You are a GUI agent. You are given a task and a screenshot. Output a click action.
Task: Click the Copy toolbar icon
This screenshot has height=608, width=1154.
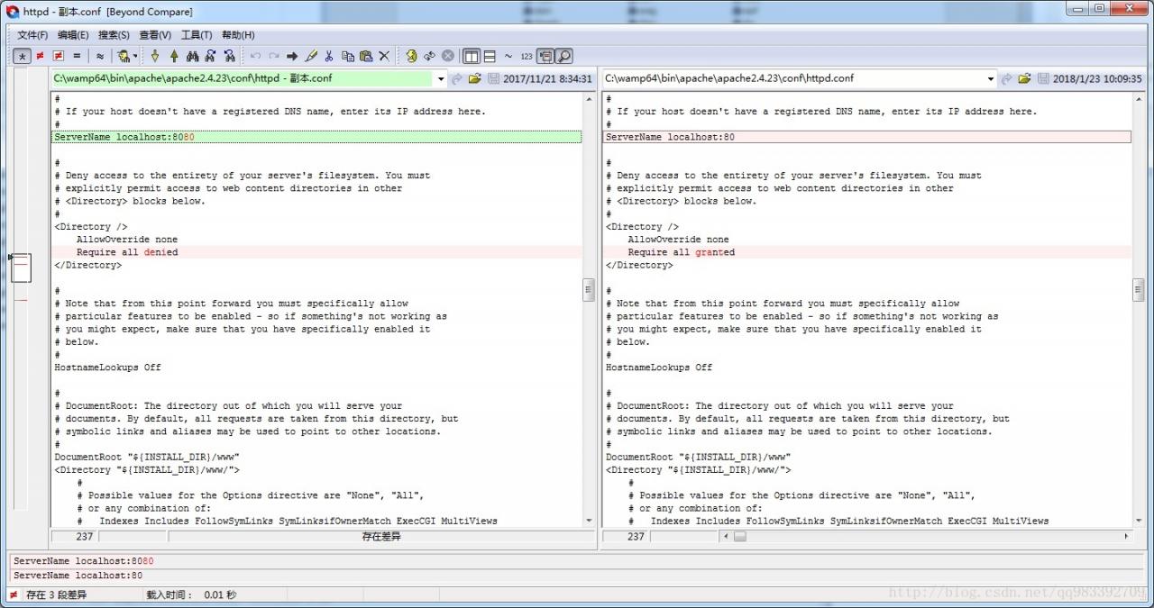click(x=348, y=56)
